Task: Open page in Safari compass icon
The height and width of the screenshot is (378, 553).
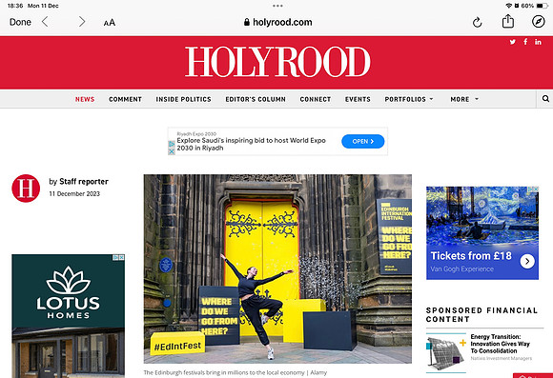Action: [538, 22]
